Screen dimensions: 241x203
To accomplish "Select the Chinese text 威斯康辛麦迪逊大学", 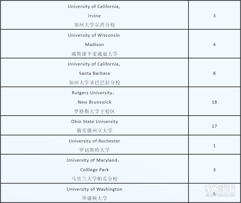I will [x=94, y=54].
